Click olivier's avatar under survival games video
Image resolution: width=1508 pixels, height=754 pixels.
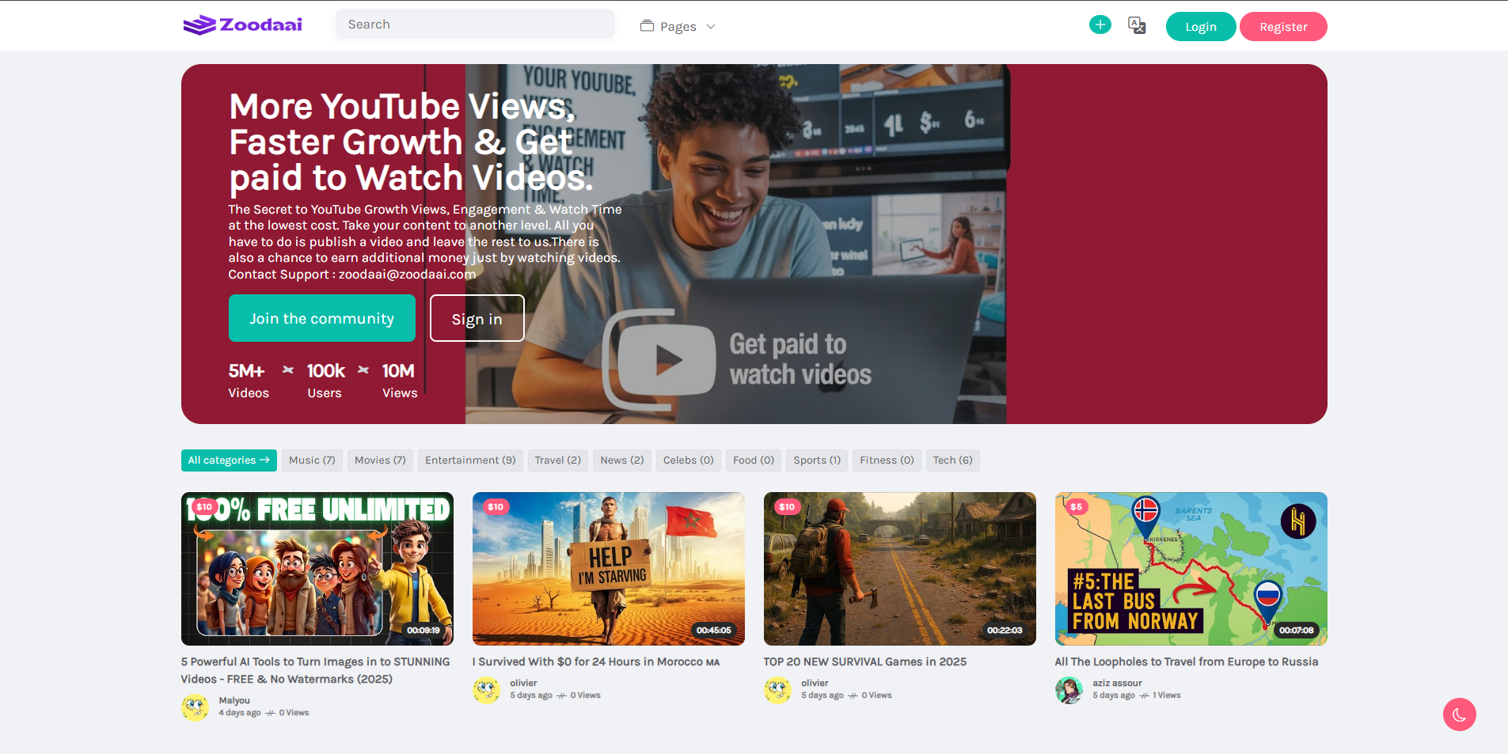coord(777,690)
